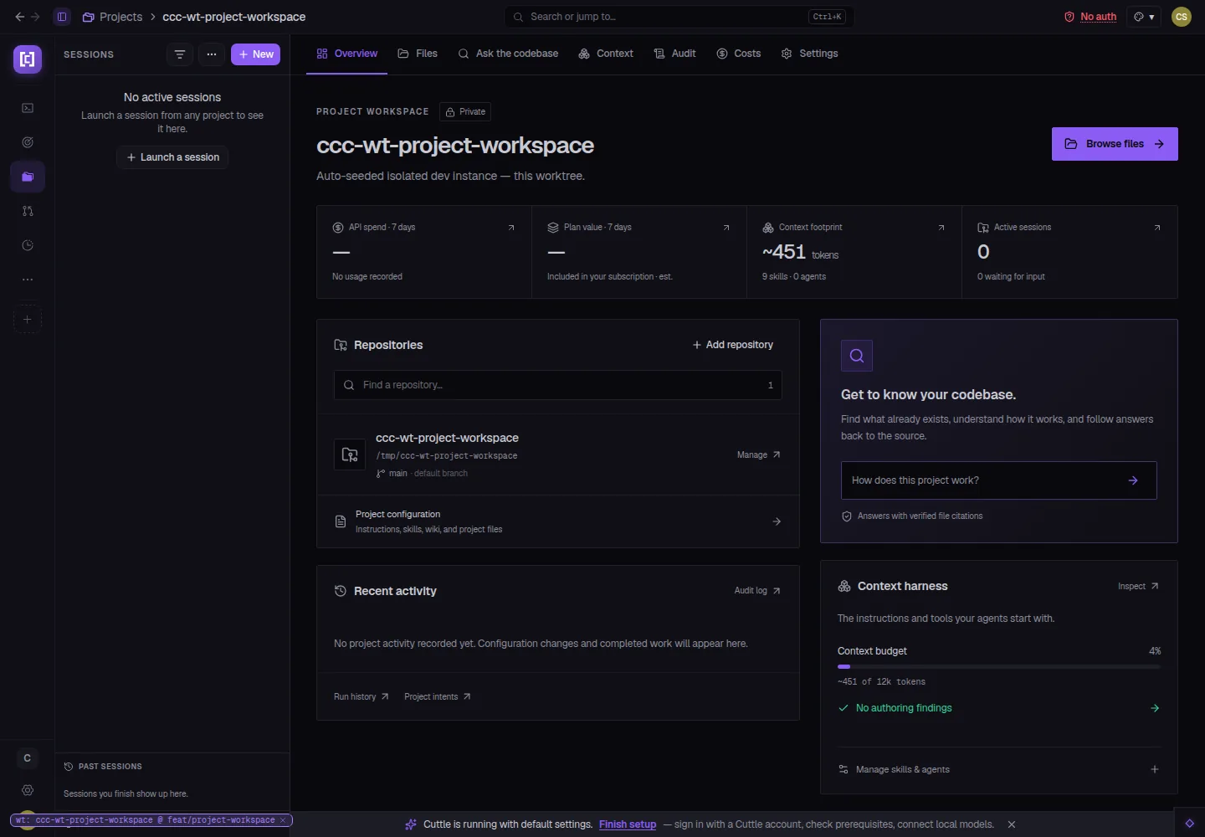
Task: Open the clock history icon in left rail
Action: pyautogui.click(x=28, y=245)
